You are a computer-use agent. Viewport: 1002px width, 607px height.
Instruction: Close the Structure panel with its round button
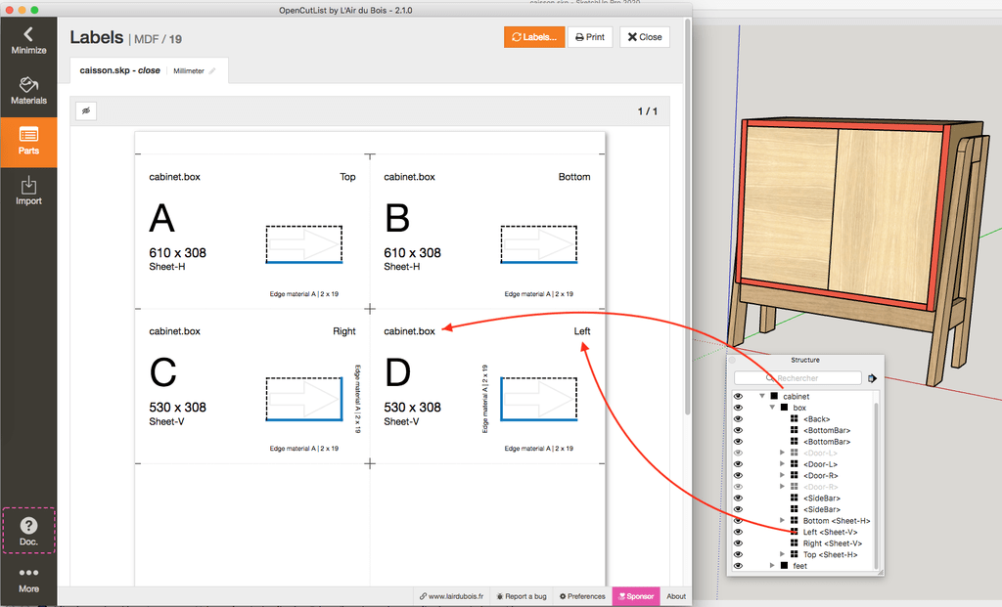click(x=732, y=360)
